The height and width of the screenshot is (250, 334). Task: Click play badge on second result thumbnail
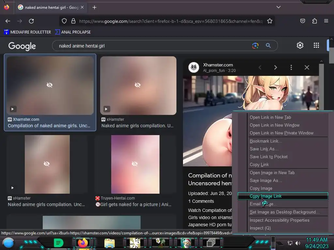107,109
